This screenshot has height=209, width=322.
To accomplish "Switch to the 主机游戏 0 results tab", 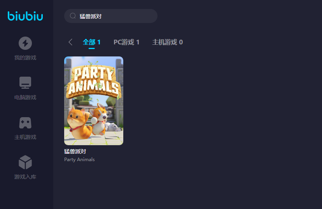I will pos(167,42).
